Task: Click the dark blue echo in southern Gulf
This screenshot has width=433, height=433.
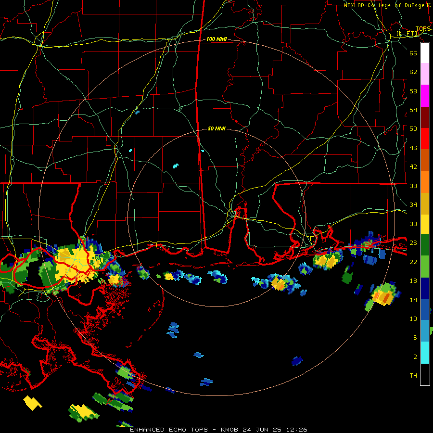Action: pyautogui.click(x=297, y=360)
